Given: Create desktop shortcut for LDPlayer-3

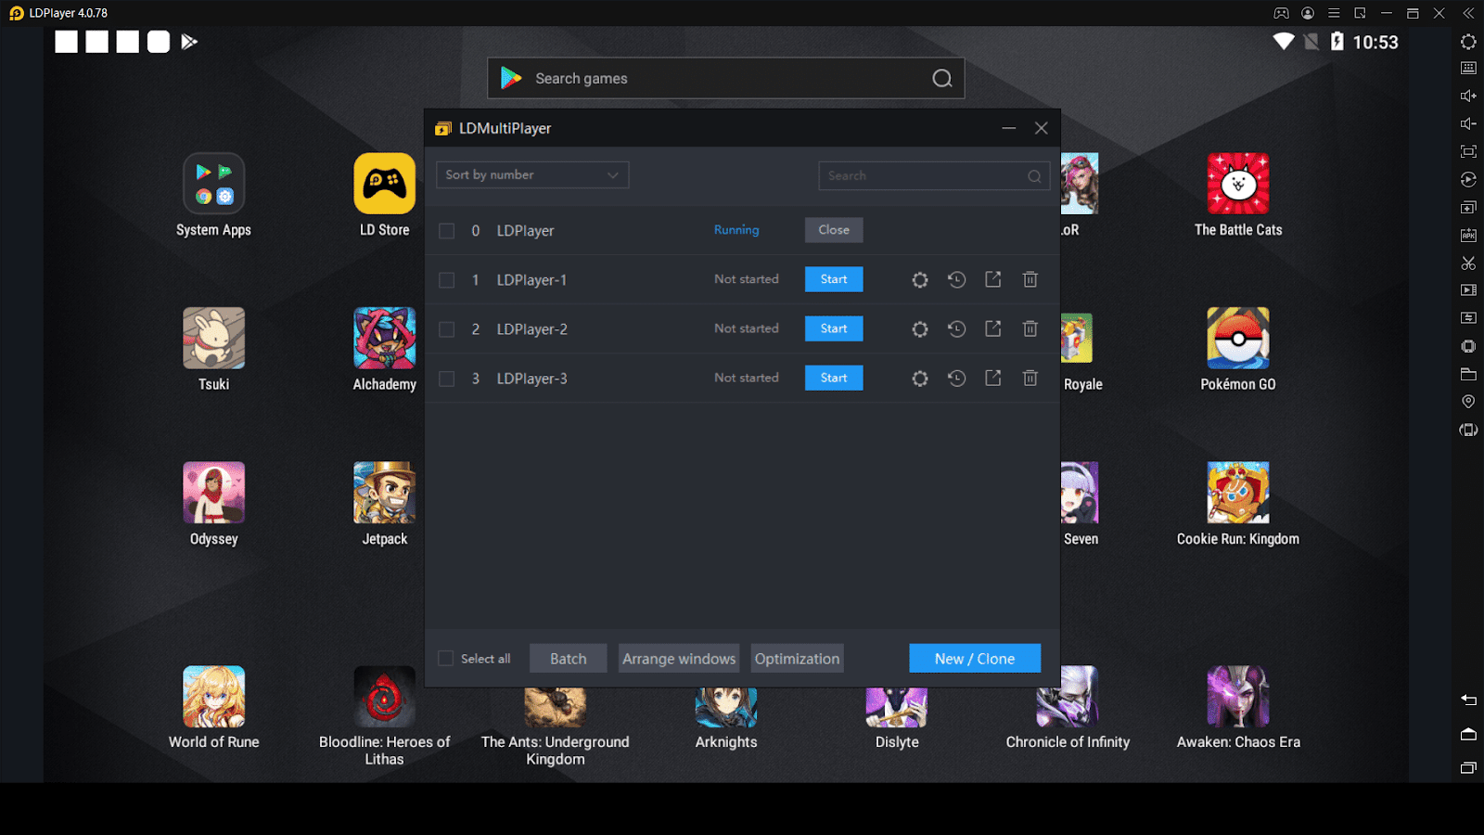Looking at the screenshot, I should (x=992, y=378).
